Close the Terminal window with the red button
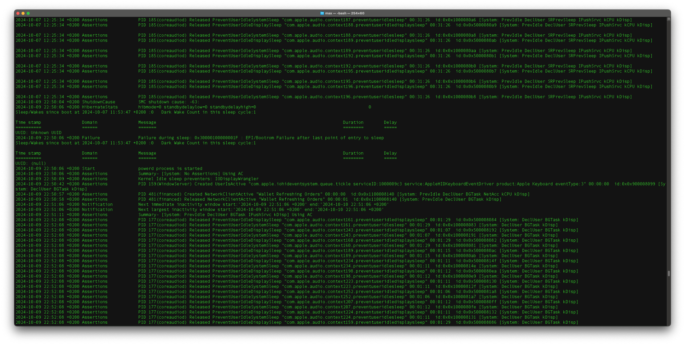This screenshot has height=345, width=685. click(18, 13)
